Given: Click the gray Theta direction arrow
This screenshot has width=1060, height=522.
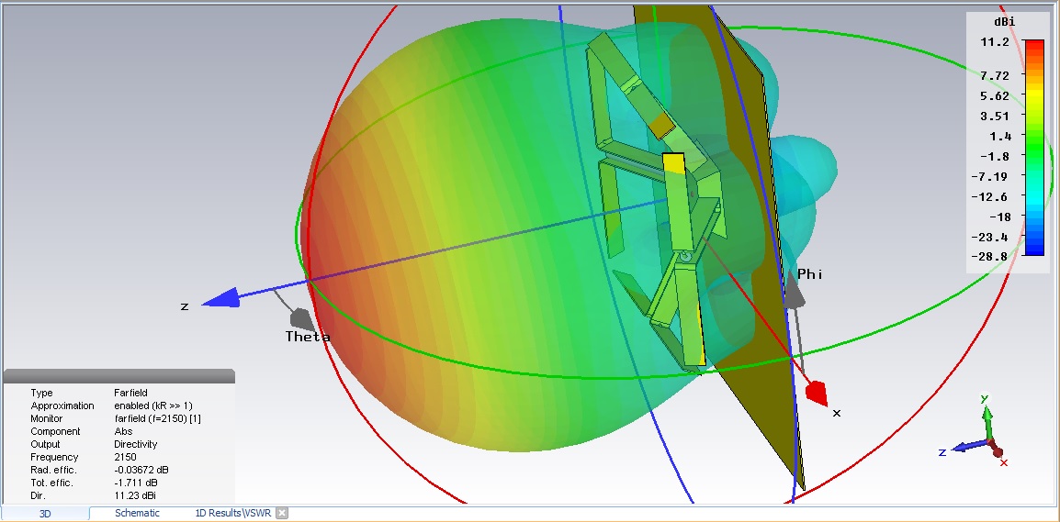Looking at the screenshot, I should point(299,318).
